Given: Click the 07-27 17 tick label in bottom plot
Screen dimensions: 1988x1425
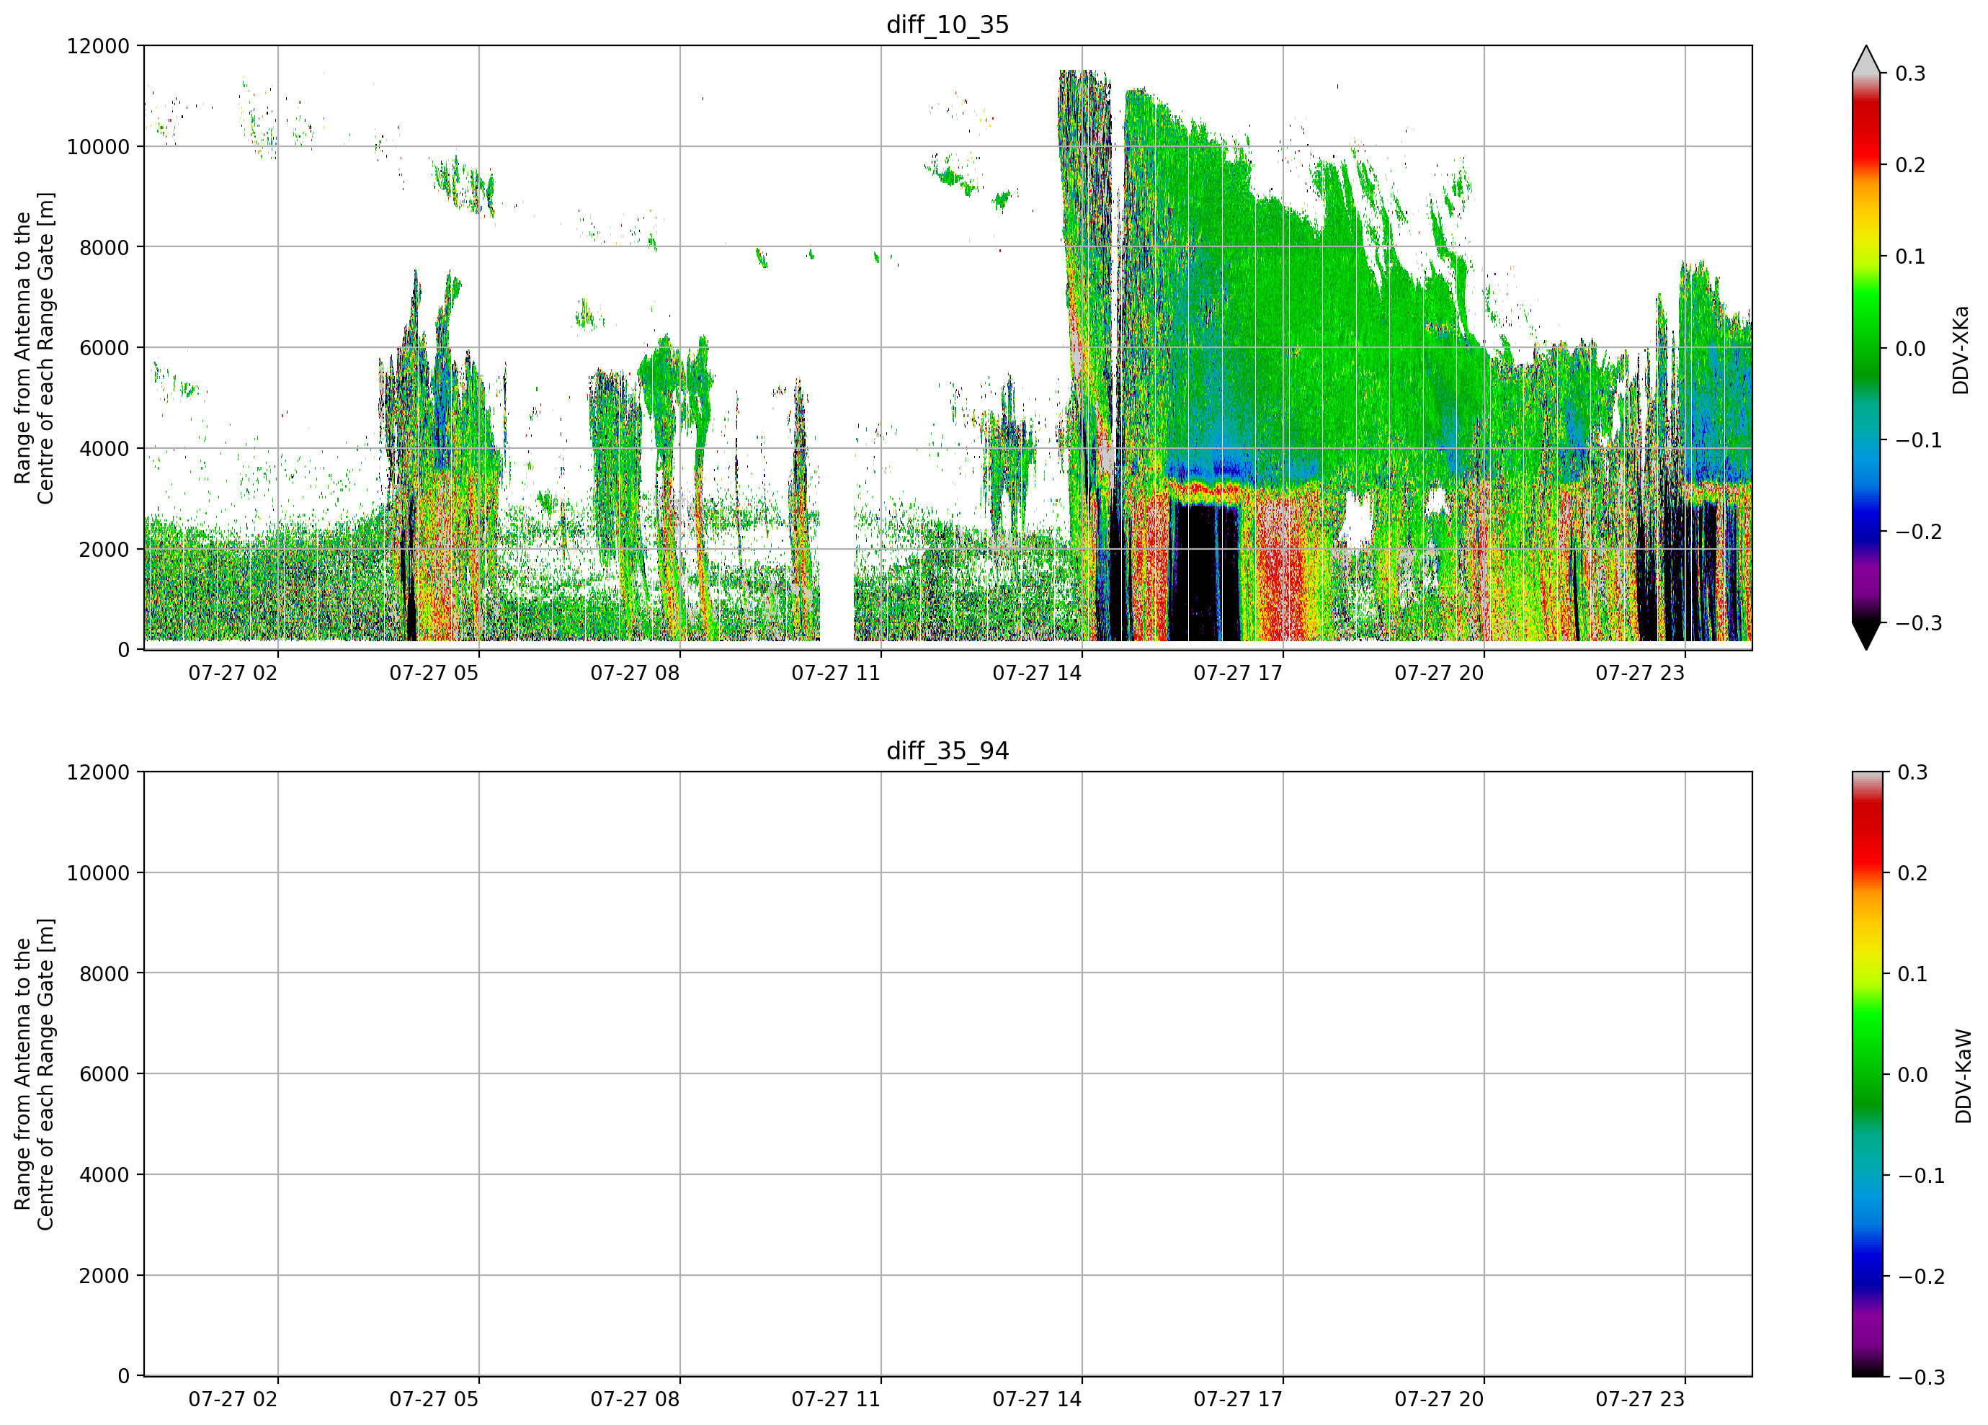Looking at the screenshot, I should click(1238, 1400).
